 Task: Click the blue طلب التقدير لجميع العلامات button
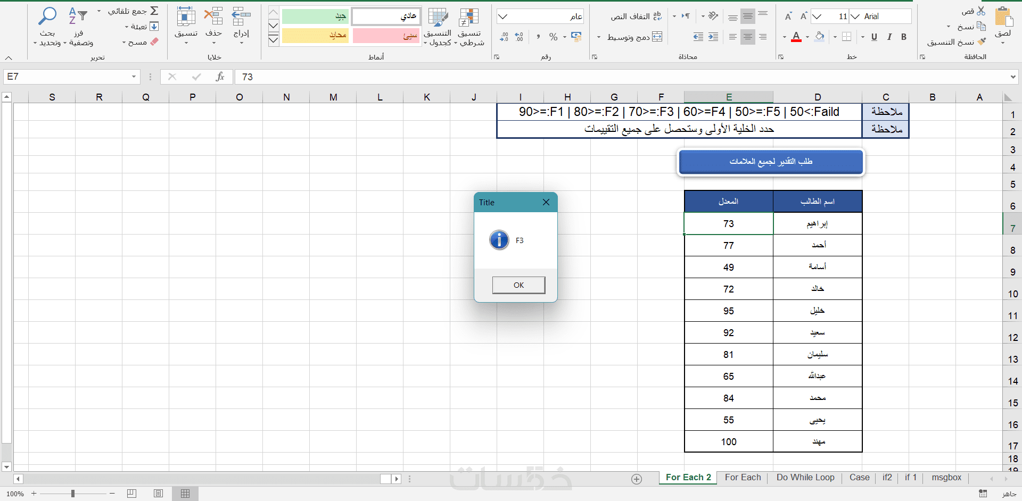771,162
